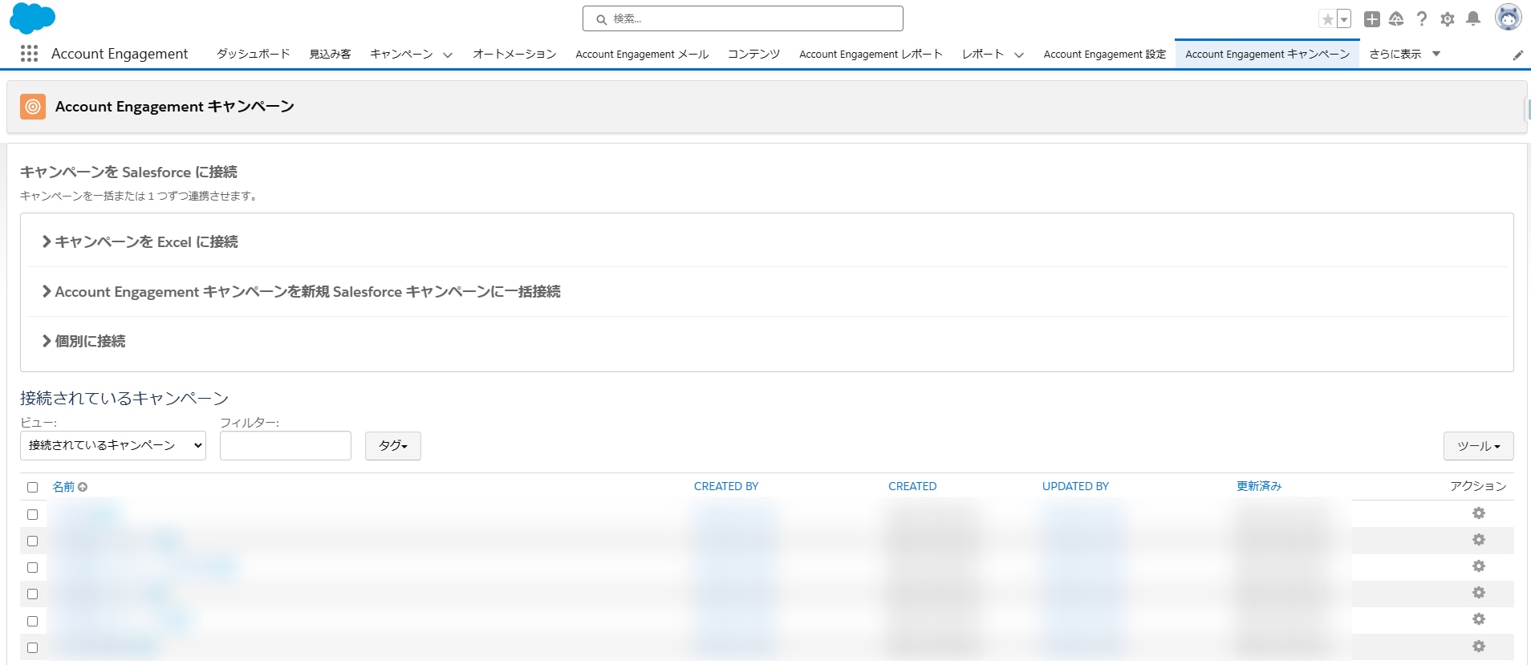Open the タグ dropdown button
This screenshot has height=665, width=1531.
(393, 445)
